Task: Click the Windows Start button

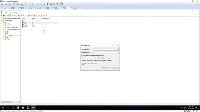Action: tap(3, 108)
